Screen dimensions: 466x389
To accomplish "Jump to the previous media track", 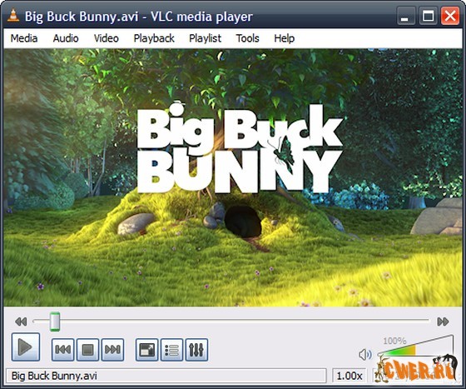I will (62, 350).
